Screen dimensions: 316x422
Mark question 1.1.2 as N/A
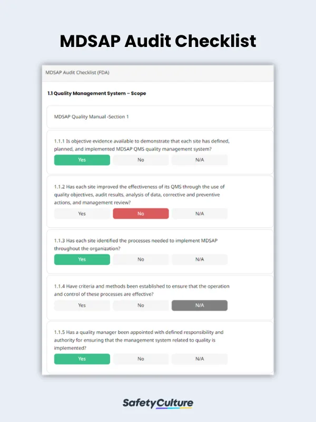click(200, 214)
